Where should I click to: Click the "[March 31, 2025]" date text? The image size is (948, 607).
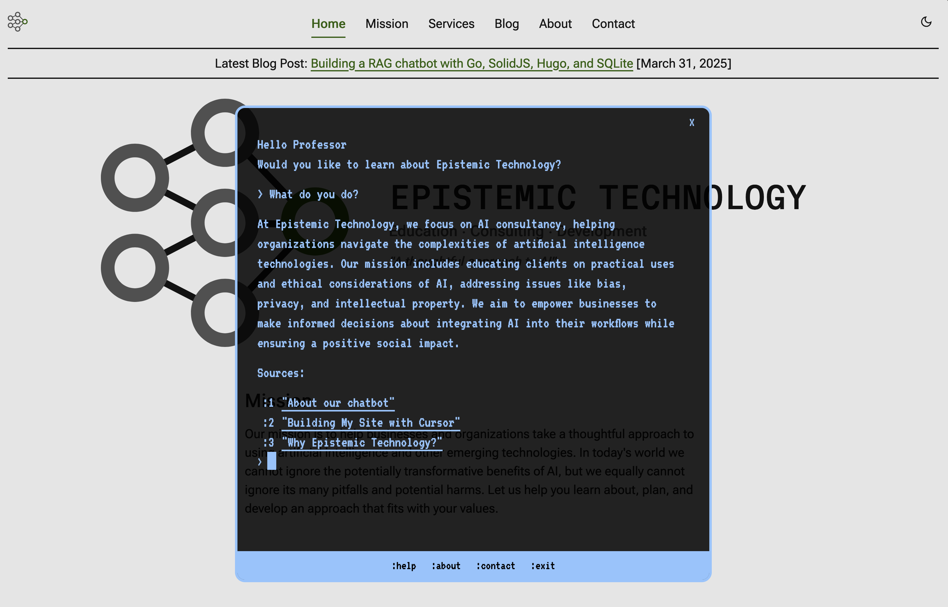pos(684,63)
